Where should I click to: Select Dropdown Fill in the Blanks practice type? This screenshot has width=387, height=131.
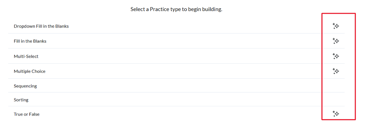point(176,26)
